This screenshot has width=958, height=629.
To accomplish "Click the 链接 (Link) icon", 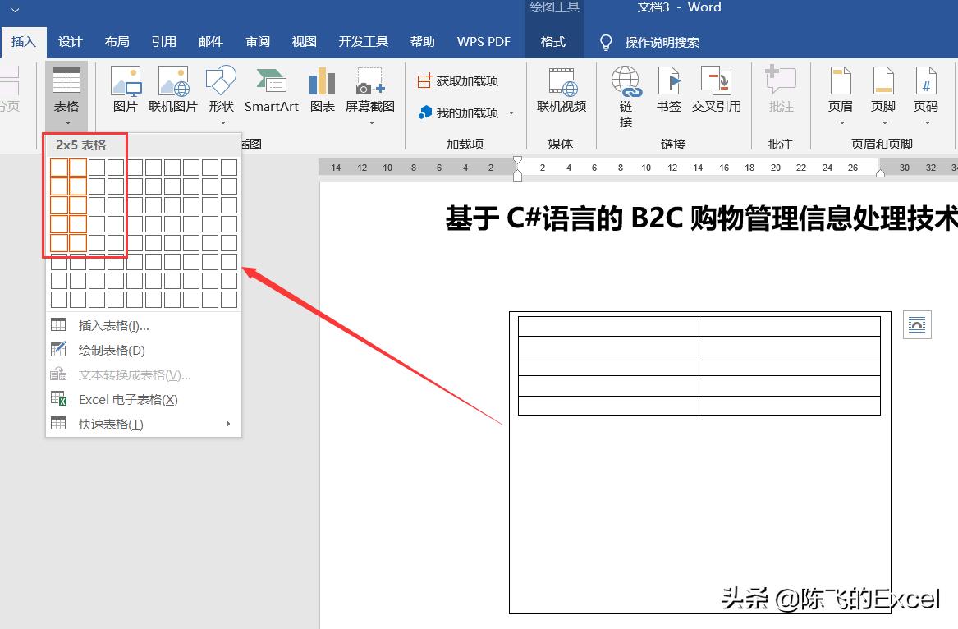I will pos(626,92).
